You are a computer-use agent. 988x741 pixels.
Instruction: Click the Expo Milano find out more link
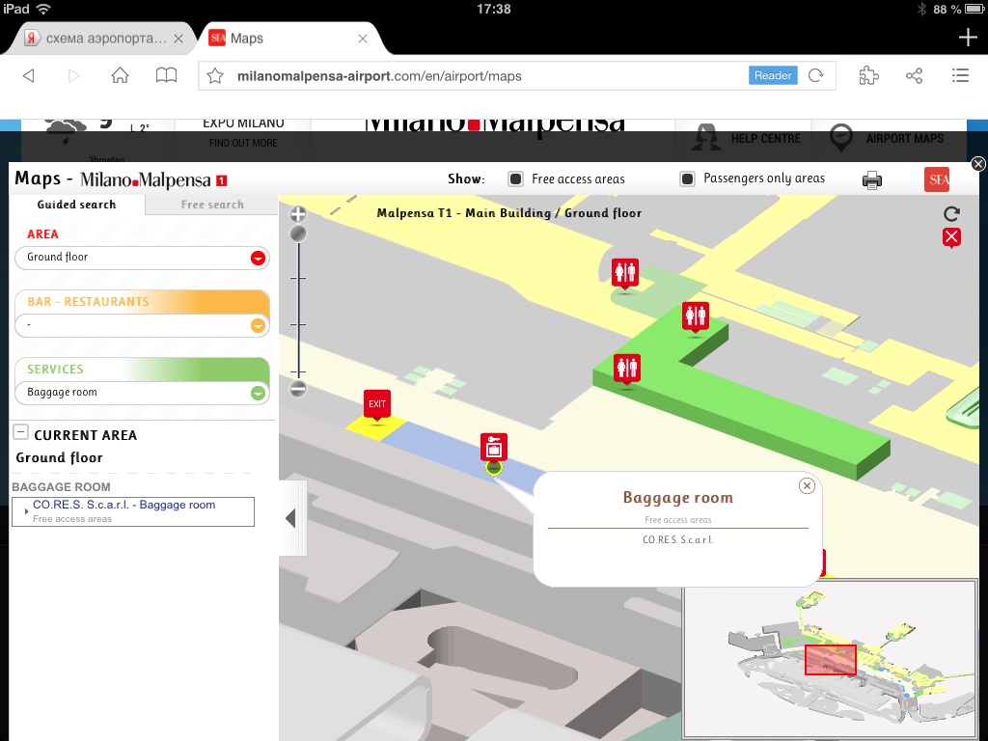tap(243, 143)
